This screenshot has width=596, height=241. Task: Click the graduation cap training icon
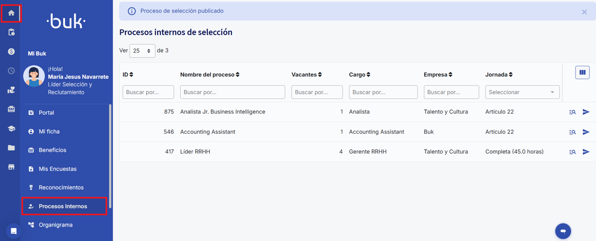[11, 129]
